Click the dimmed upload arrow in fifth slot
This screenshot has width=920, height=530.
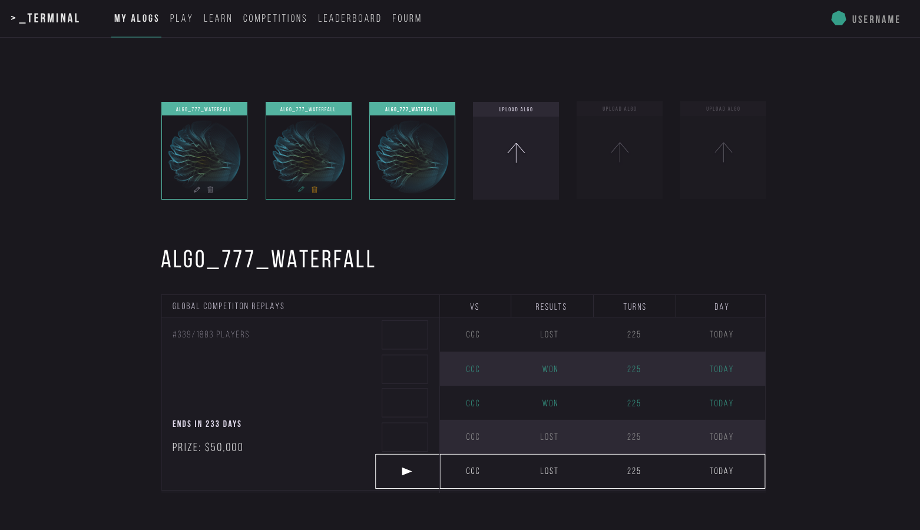point(620,153)
